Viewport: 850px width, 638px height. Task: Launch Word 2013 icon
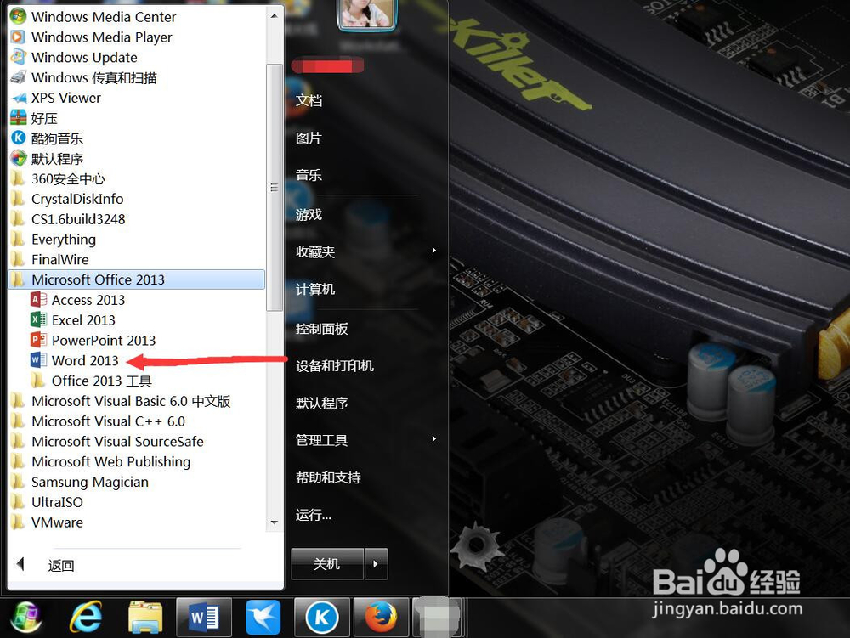[38, 360]
